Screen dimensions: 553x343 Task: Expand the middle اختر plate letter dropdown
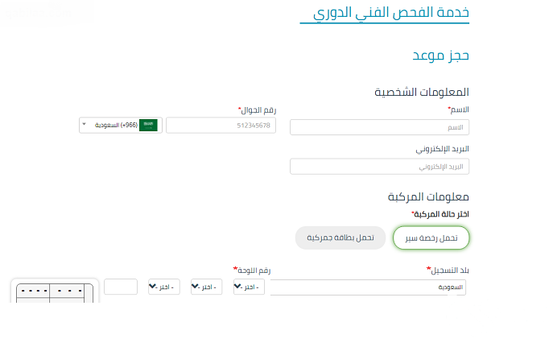click(206, 287)
